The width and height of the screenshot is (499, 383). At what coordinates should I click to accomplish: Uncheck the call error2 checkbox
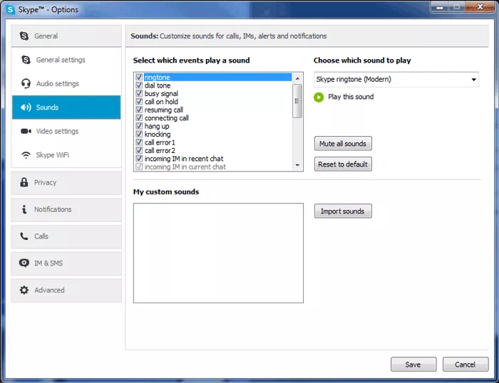139,150
